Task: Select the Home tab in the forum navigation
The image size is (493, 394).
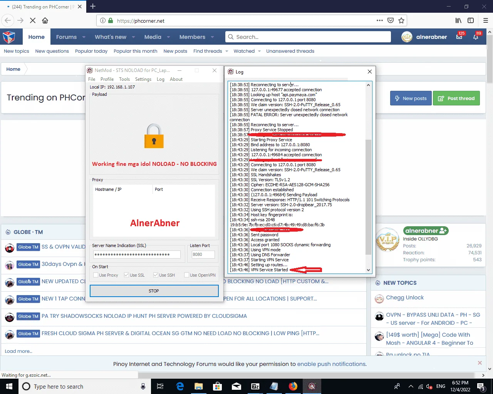Action: pos(36,37)
